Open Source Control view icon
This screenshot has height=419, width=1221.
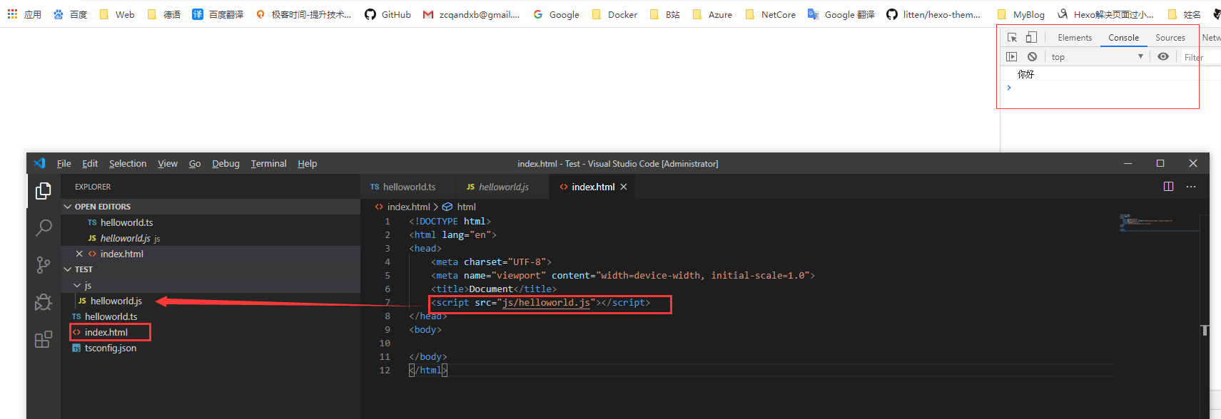(44, 265)
